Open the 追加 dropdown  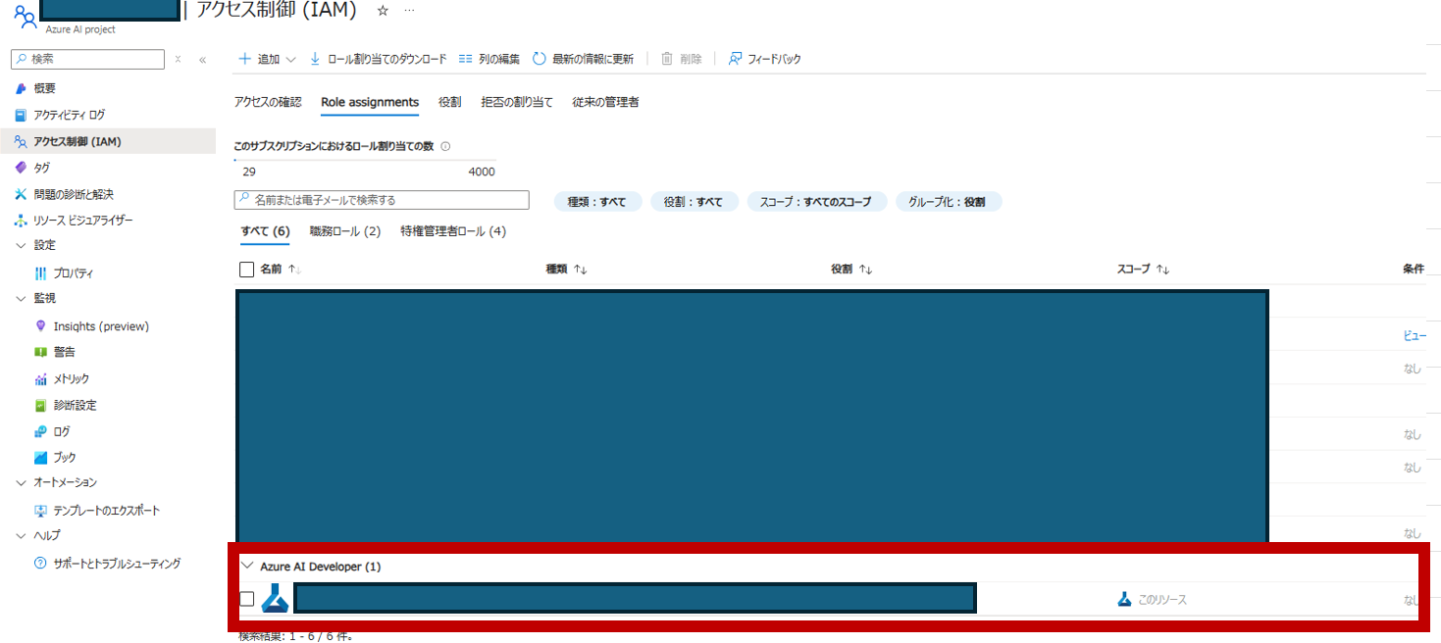coord(267,59)
